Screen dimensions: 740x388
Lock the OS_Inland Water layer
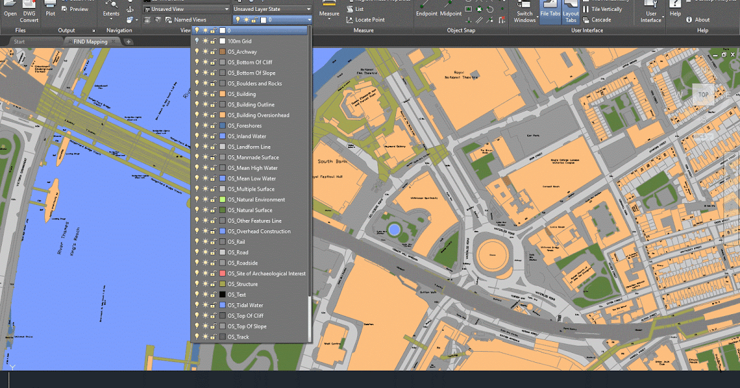point(212,136)
